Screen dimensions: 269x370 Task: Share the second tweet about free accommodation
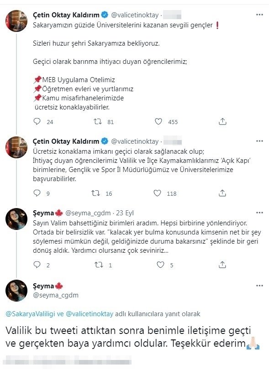coord(222,193)
